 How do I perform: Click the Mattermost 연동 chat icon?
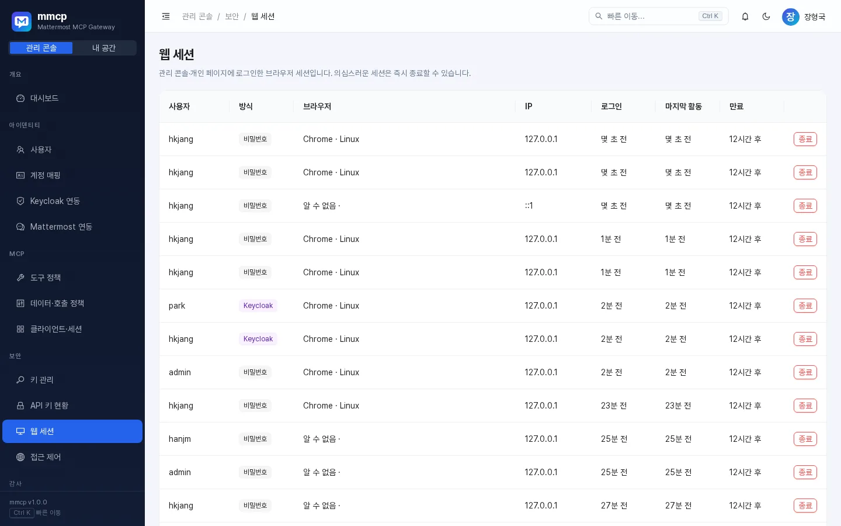tap(20, 227)
